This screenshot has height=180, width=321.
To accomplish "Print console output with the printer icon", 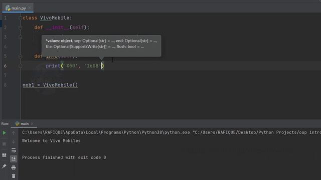I will [14, 167].
